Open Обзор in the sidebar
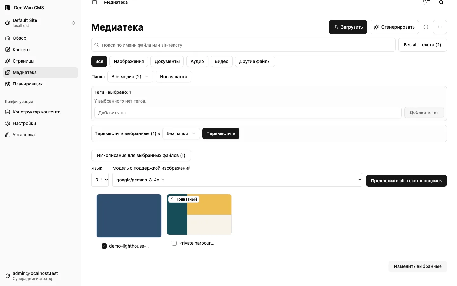The width and height of the screenshot is (457, 286). click(x=41, y=38)
